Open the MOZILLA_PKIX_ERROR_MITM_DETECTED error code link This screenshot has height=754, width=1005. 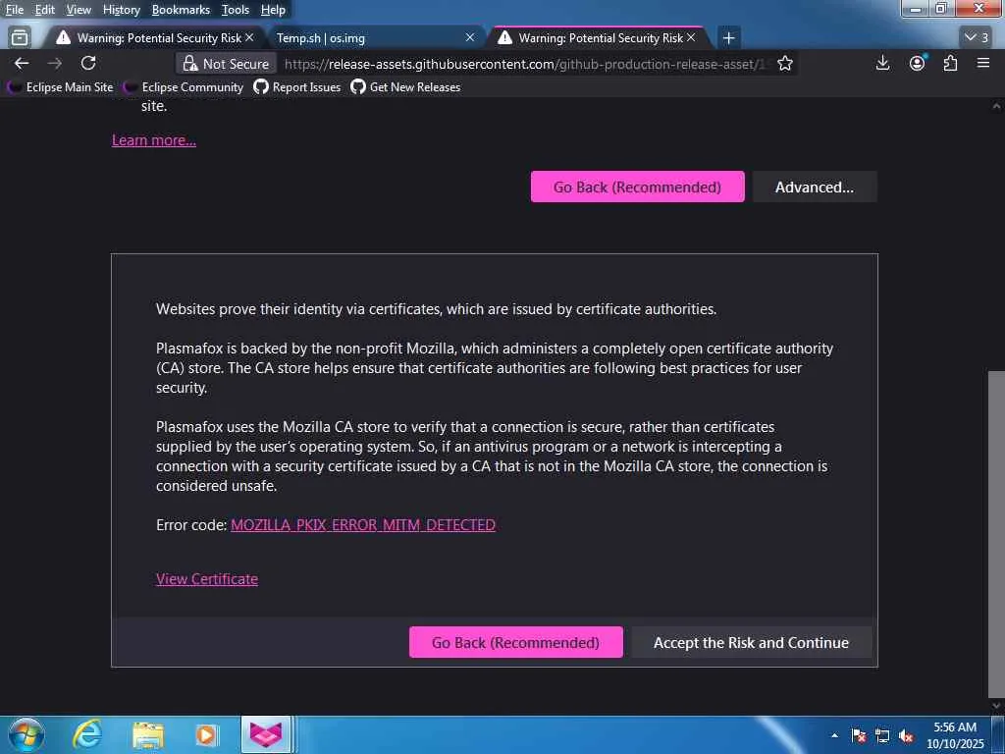point(363,525)
